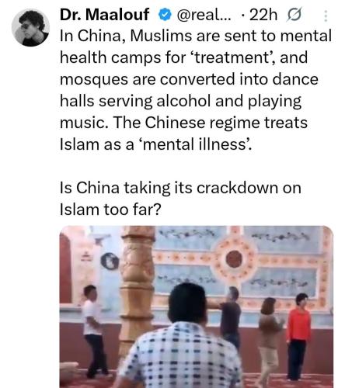The image size is (345, 388).
Task: Click the circular medallion on the wall
Action: coord(234,259)
